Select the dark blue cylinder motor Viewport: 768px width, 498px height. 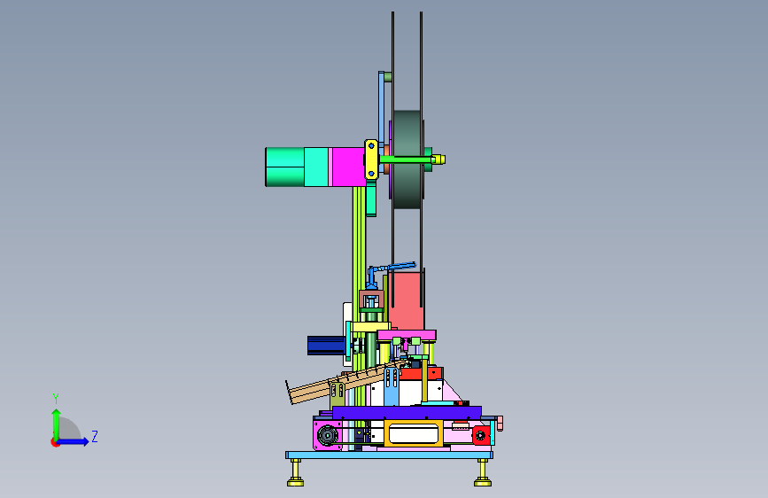click(x=326, y=345)
